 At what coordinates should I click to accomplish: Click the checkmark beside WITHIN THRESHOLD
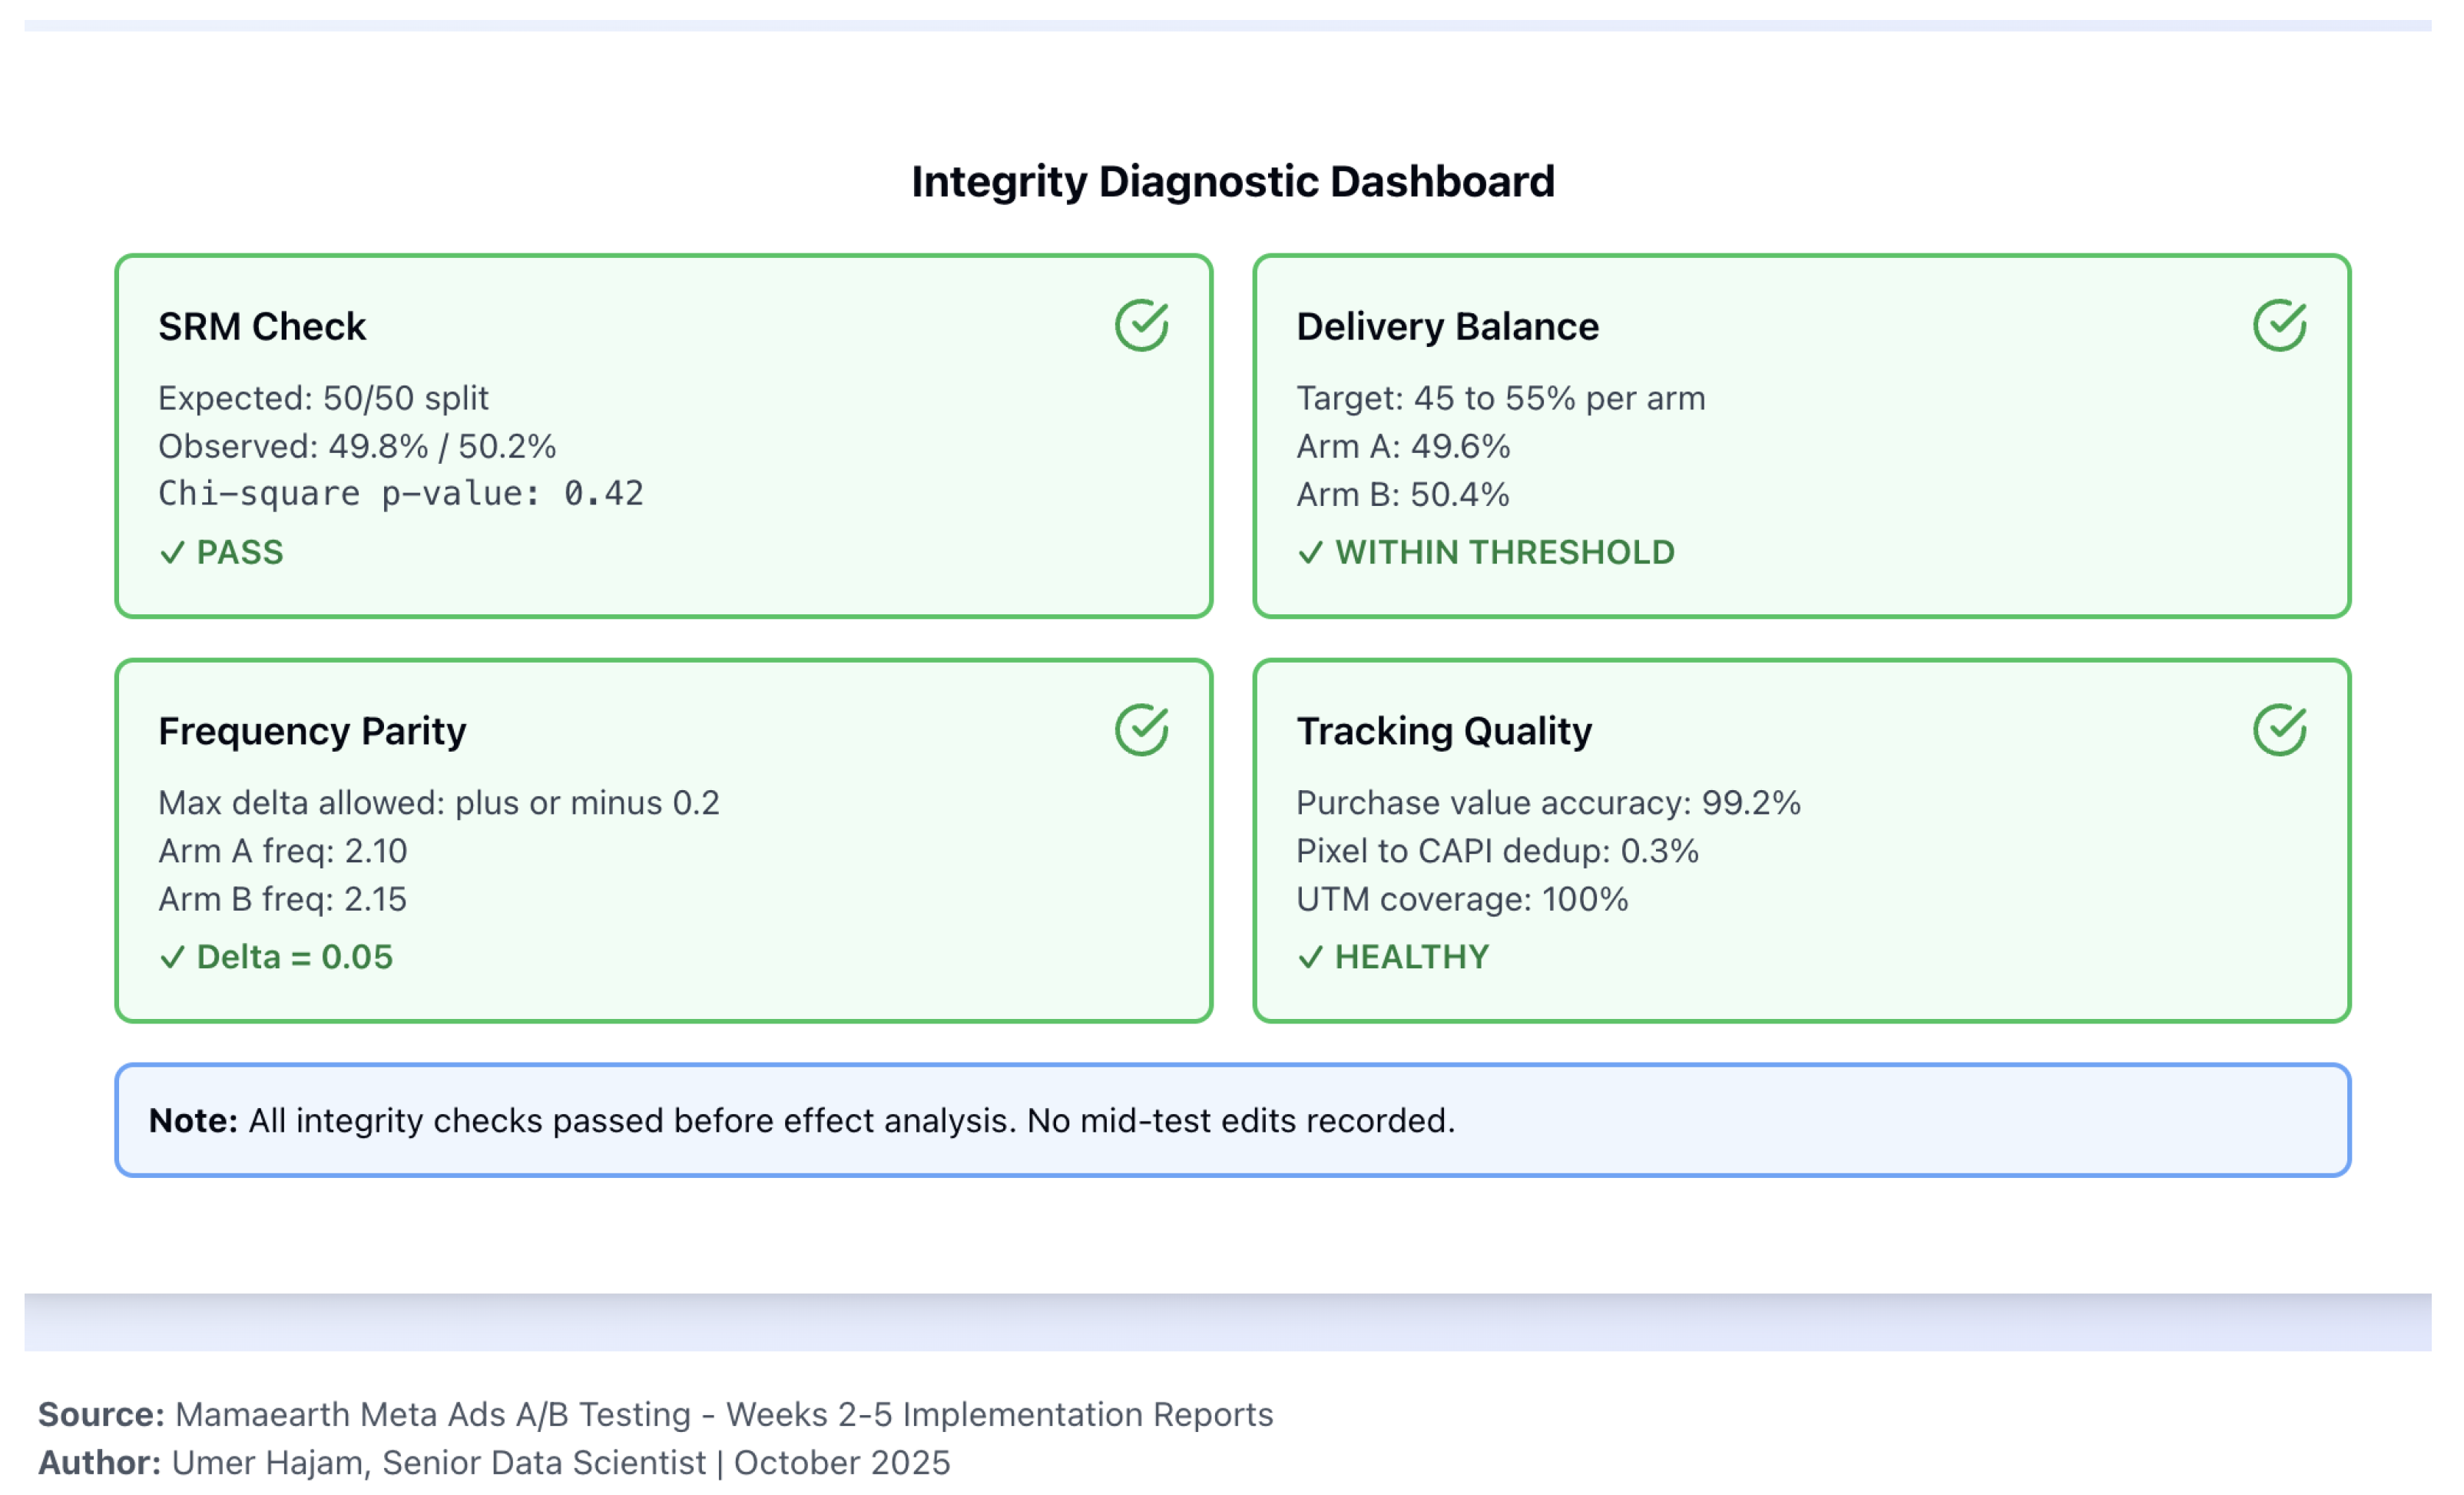[x=1310, y=553]
